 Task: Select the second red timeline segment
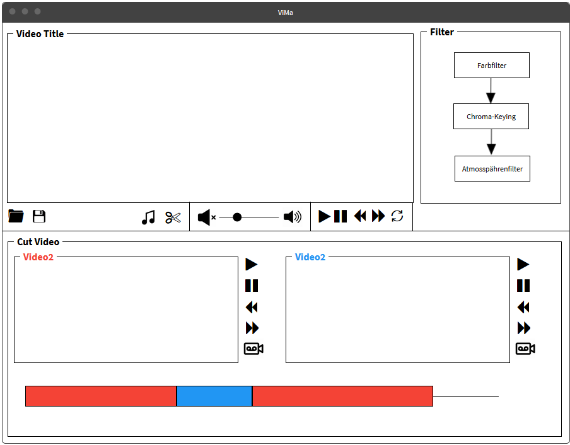pos(342,396)
